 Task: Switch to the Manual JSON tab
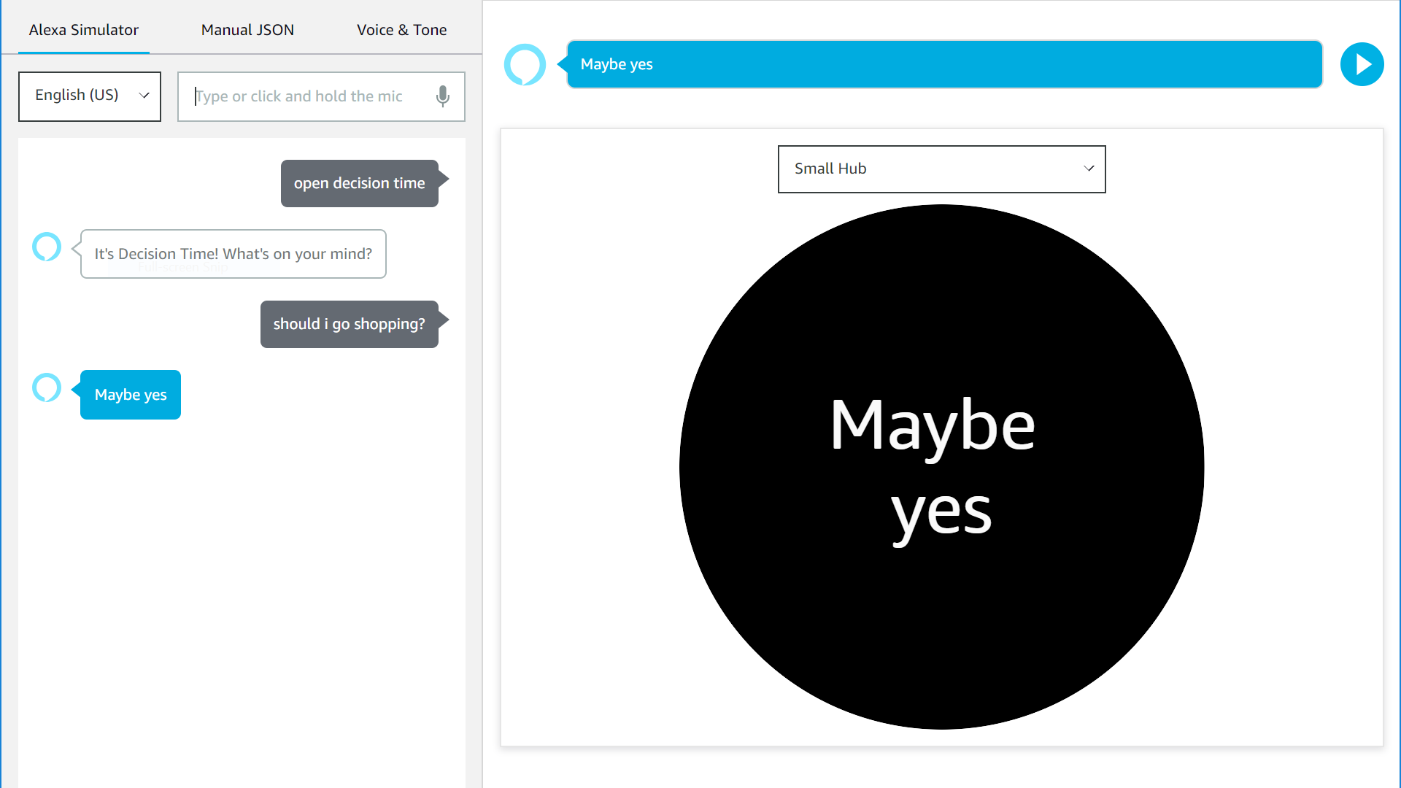pyautogui.click(x=247, y=30)
